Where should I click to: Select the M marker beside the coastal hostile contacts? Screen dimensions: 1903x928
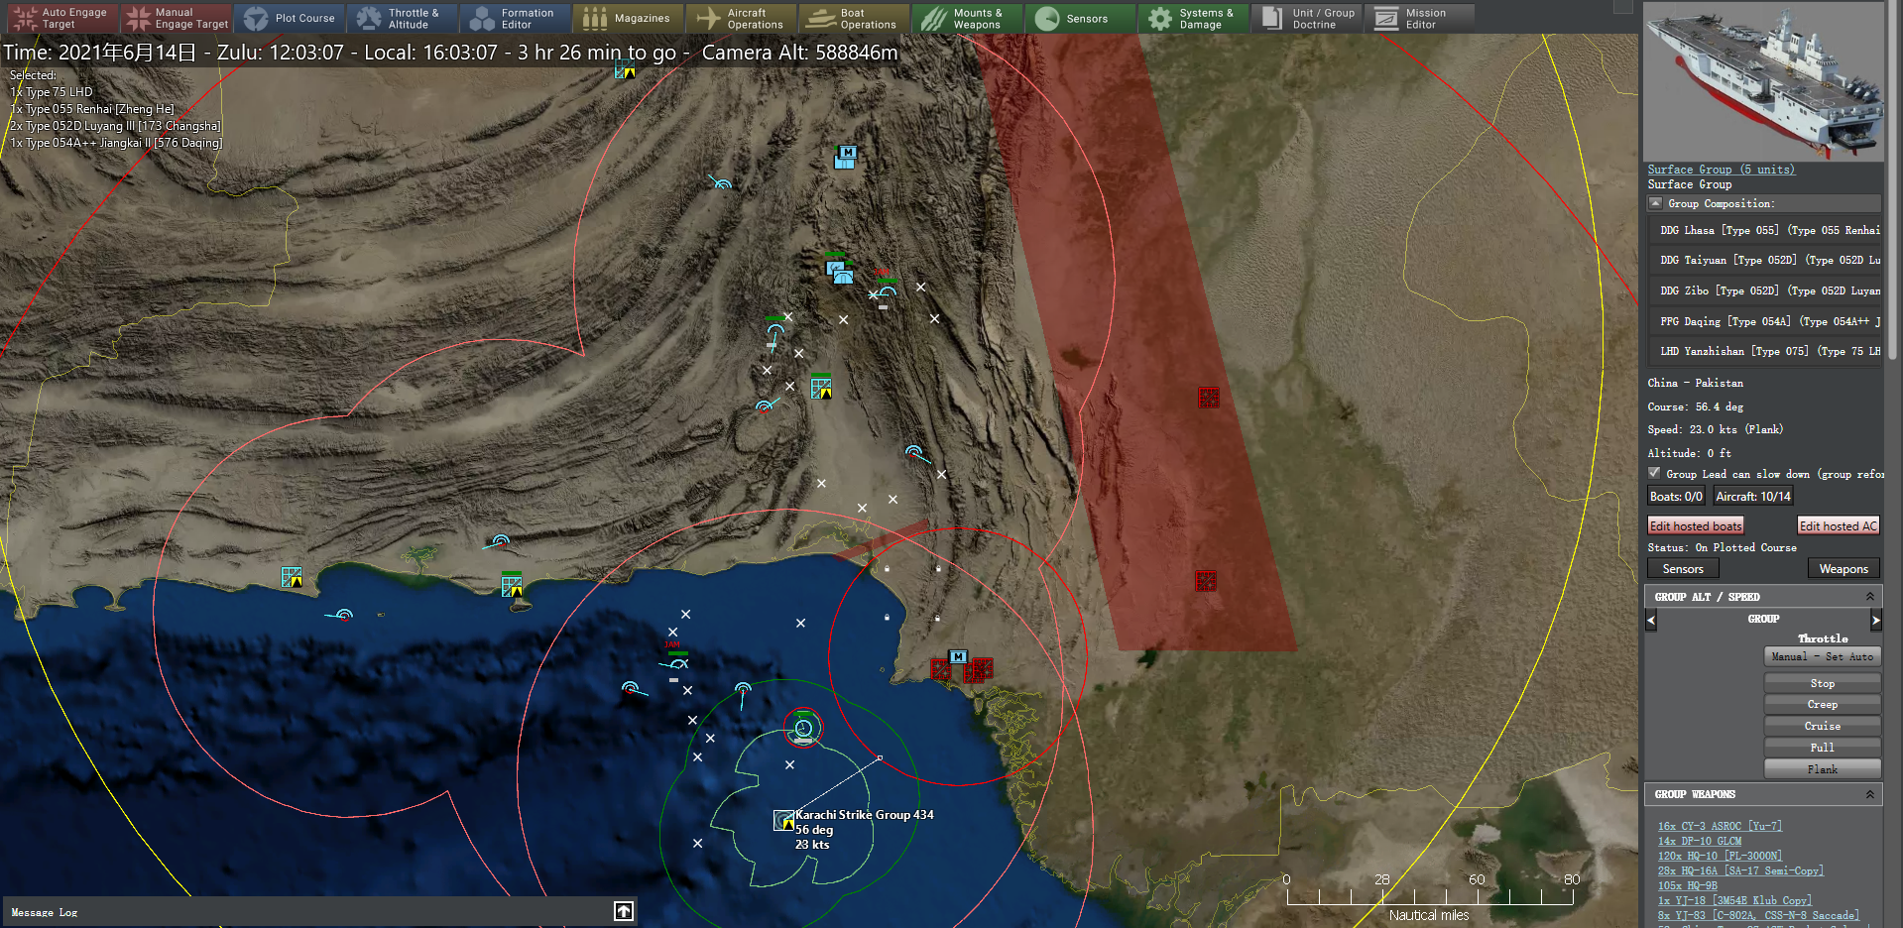tap(958, 656)
